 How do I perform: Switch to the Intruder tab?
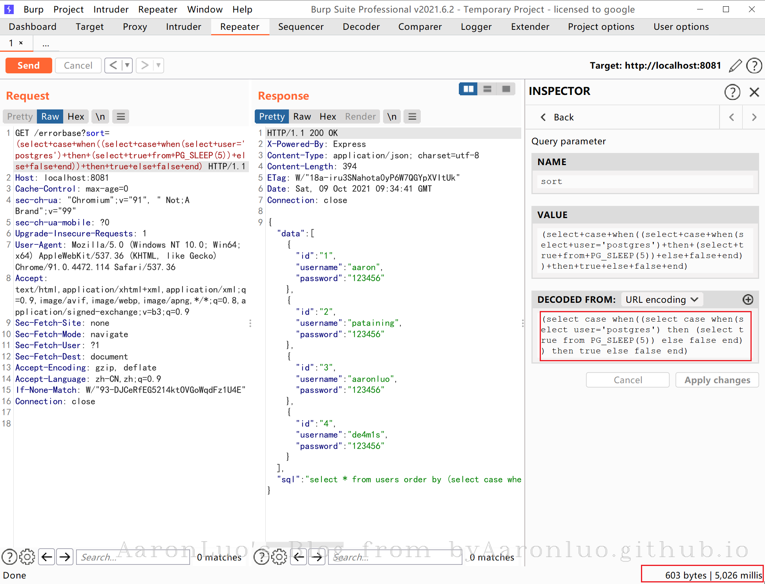pyautogui.click(x=183, y=27)
